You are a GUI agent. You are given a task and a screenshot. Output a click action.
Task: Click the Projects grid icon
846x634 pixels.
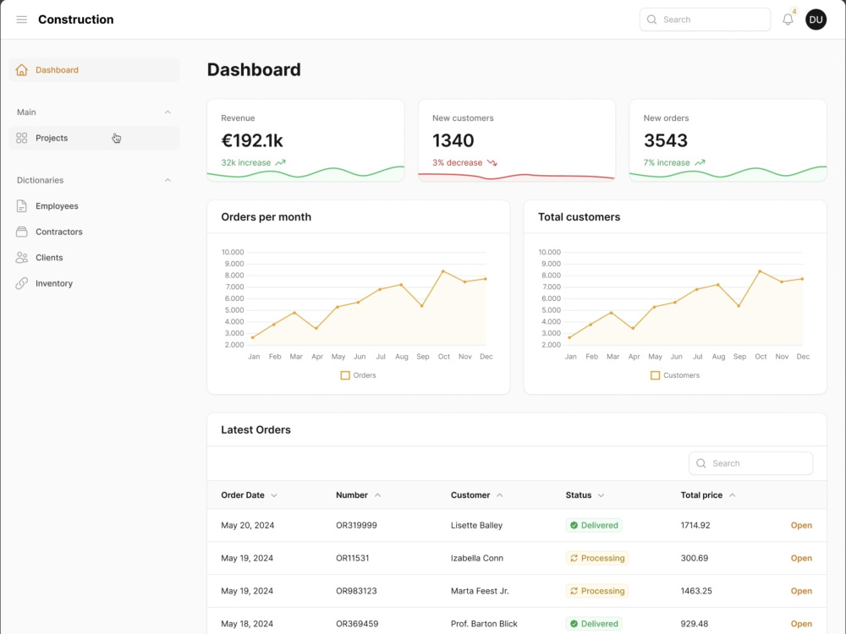click(x=22, y=138)
